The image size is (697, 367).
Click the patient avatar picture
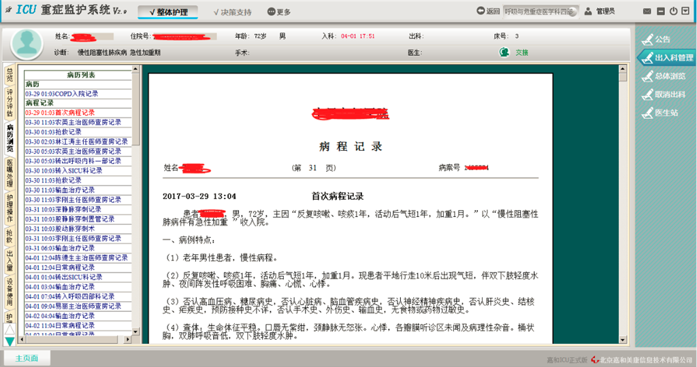[x=27, y=44]
